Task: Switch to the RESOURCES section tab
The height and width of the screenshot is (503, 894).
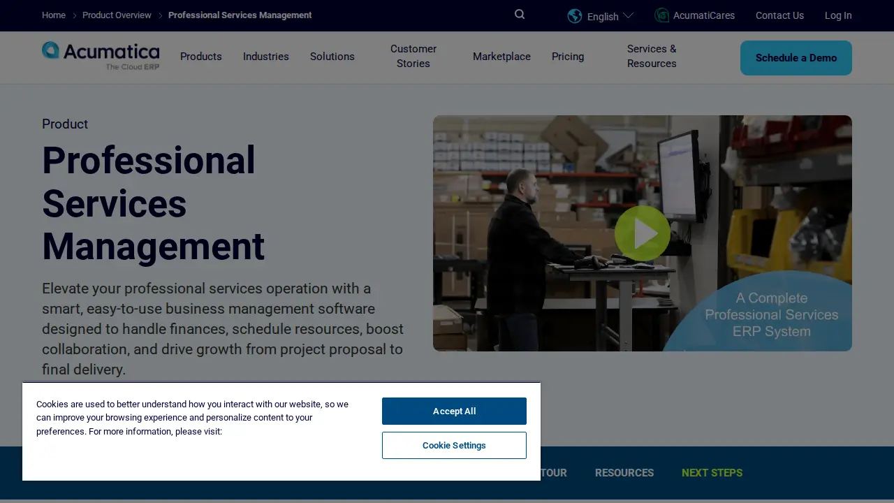Action: 624,473
